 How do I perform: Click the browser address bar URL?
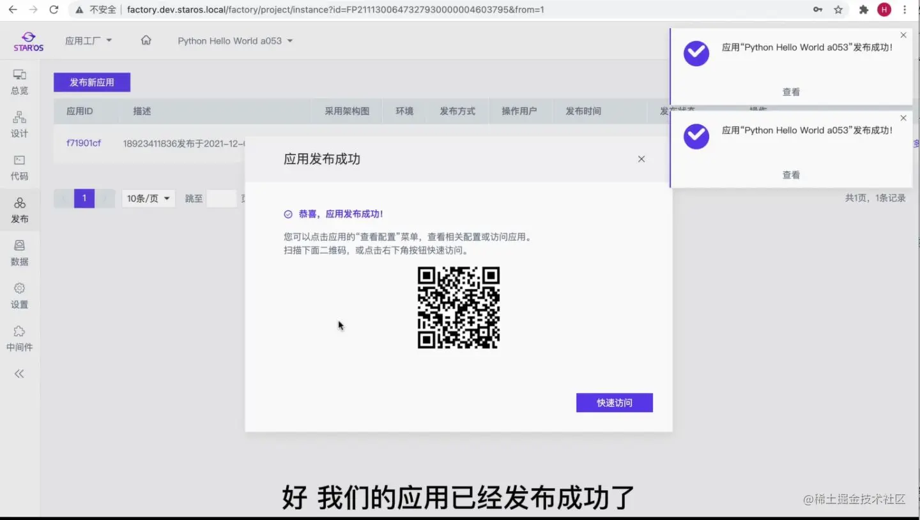335,10
